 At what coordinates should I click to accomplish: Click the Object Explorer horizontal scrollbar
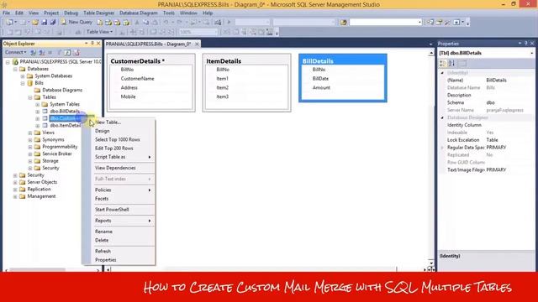point(37,270)
